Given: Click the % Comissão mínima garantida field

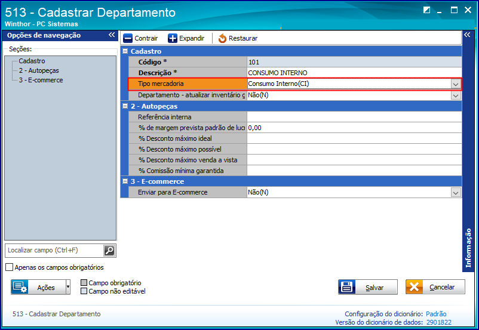Looking at the screenshot, I should [x=354, y=171].
